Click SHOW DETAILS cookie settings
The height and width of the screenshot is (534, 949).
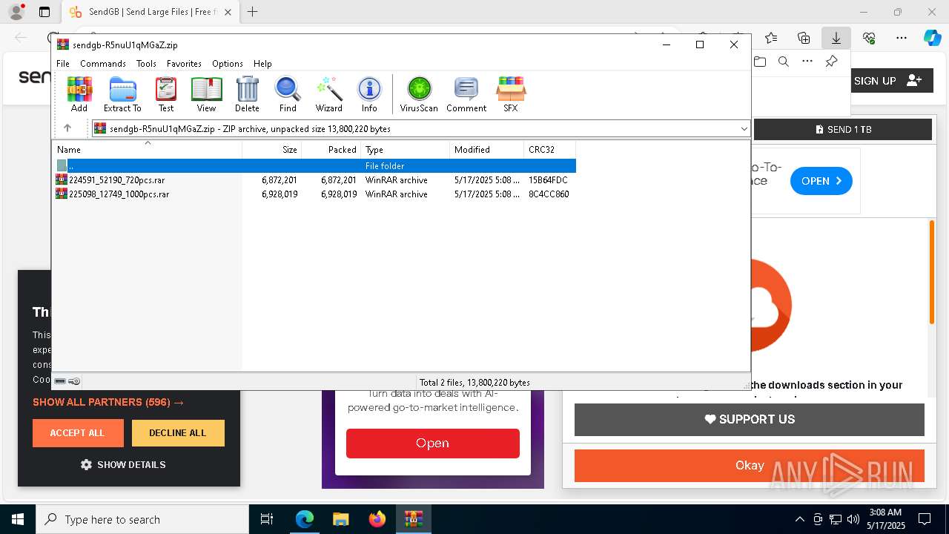[123, 465]
